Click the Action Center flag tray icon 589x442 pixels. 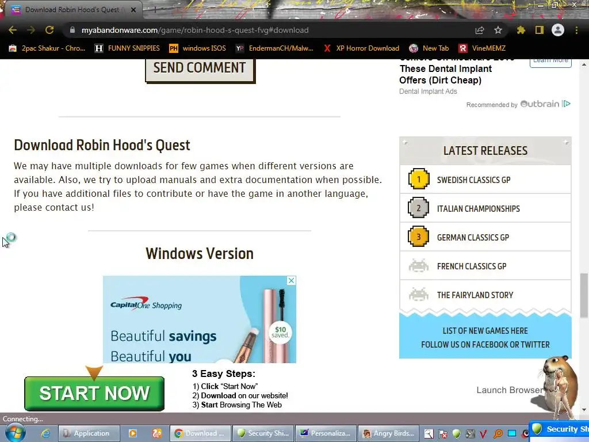442,434
